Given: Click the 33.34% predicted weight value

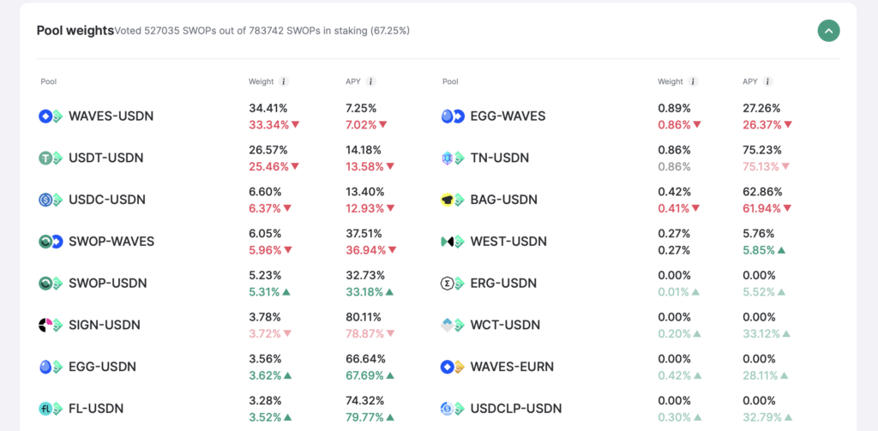Looking at the screenshot, I should [x=268, y=125].
